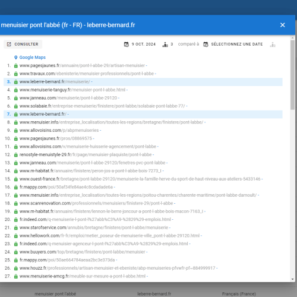Click the green lock icon on result 20
The image size is (297, 297).
click(x=16, y=220)
